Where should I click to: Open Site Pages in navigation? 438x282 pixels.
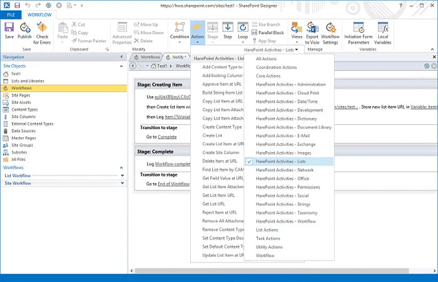[21, 95]
